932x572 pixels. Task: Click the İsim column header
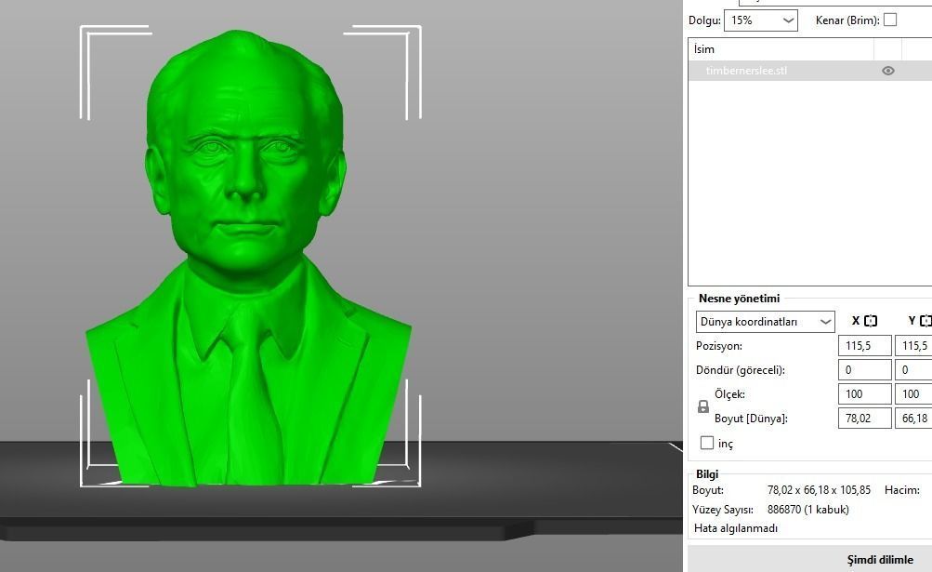[781, 49]
